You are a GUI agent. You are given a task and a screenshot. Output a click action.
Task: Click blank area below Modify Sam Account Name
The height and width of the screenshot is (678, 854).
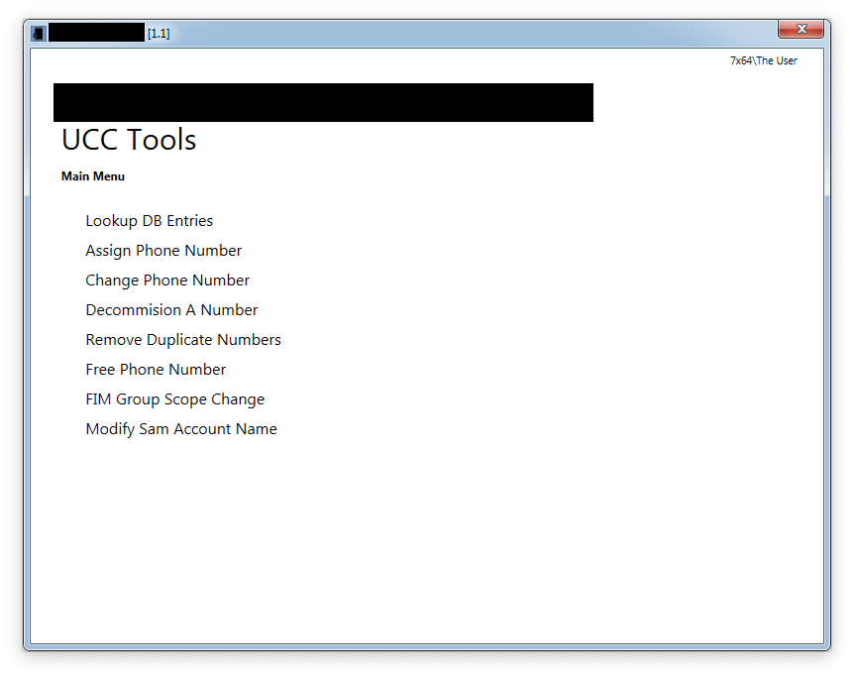396,535
